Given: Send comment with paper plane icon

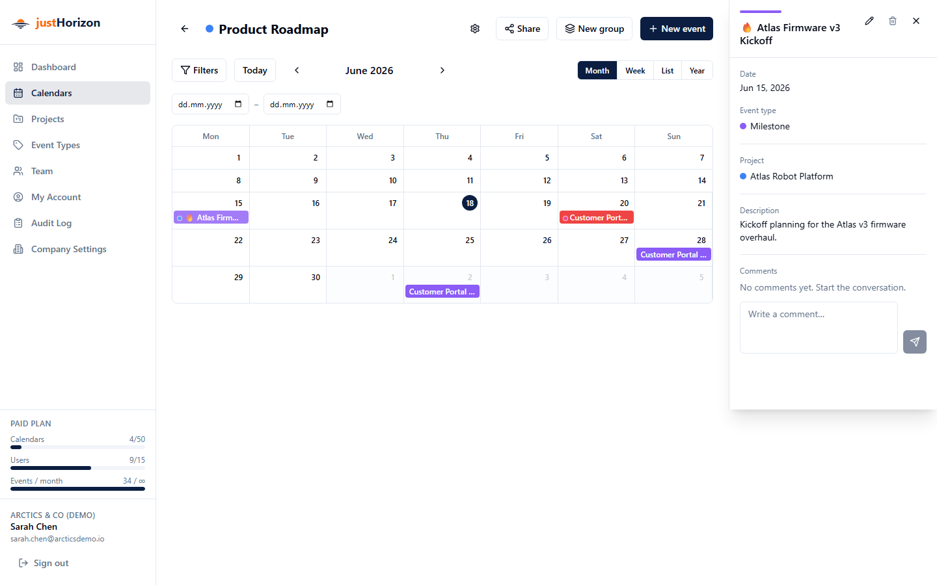Looking at the screenshot, I should coord(915,342).
